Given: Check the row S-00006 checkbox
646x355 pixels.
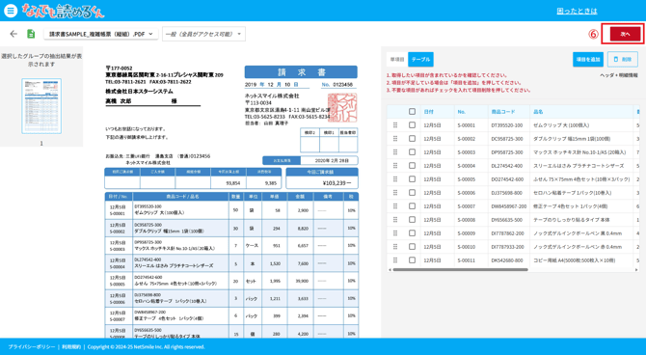Looking at the screenshot, I should (x=412, y=193).
